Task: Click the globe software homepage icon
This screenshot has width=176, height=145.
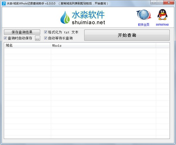Action: [143, 15]
